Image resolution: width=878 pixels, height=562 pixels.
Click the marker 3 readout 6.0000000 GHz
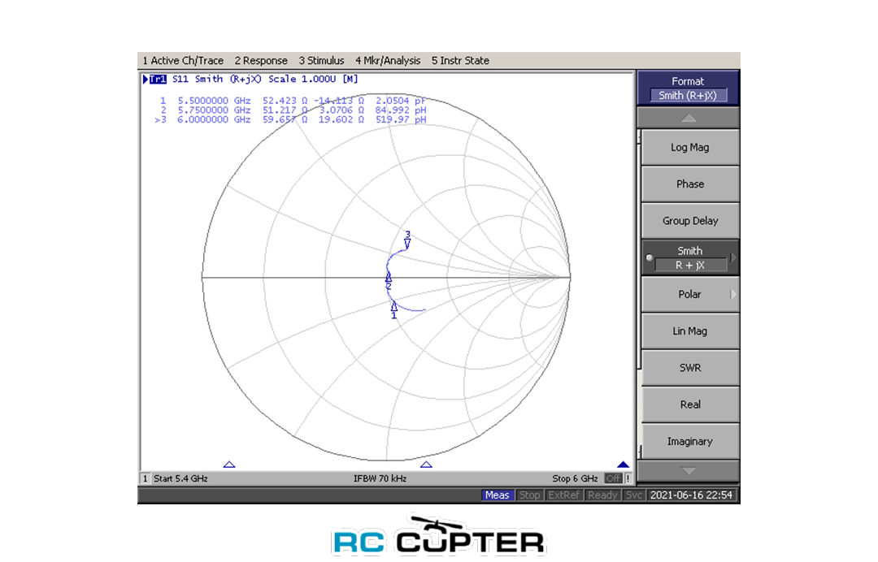coord(214,119)
